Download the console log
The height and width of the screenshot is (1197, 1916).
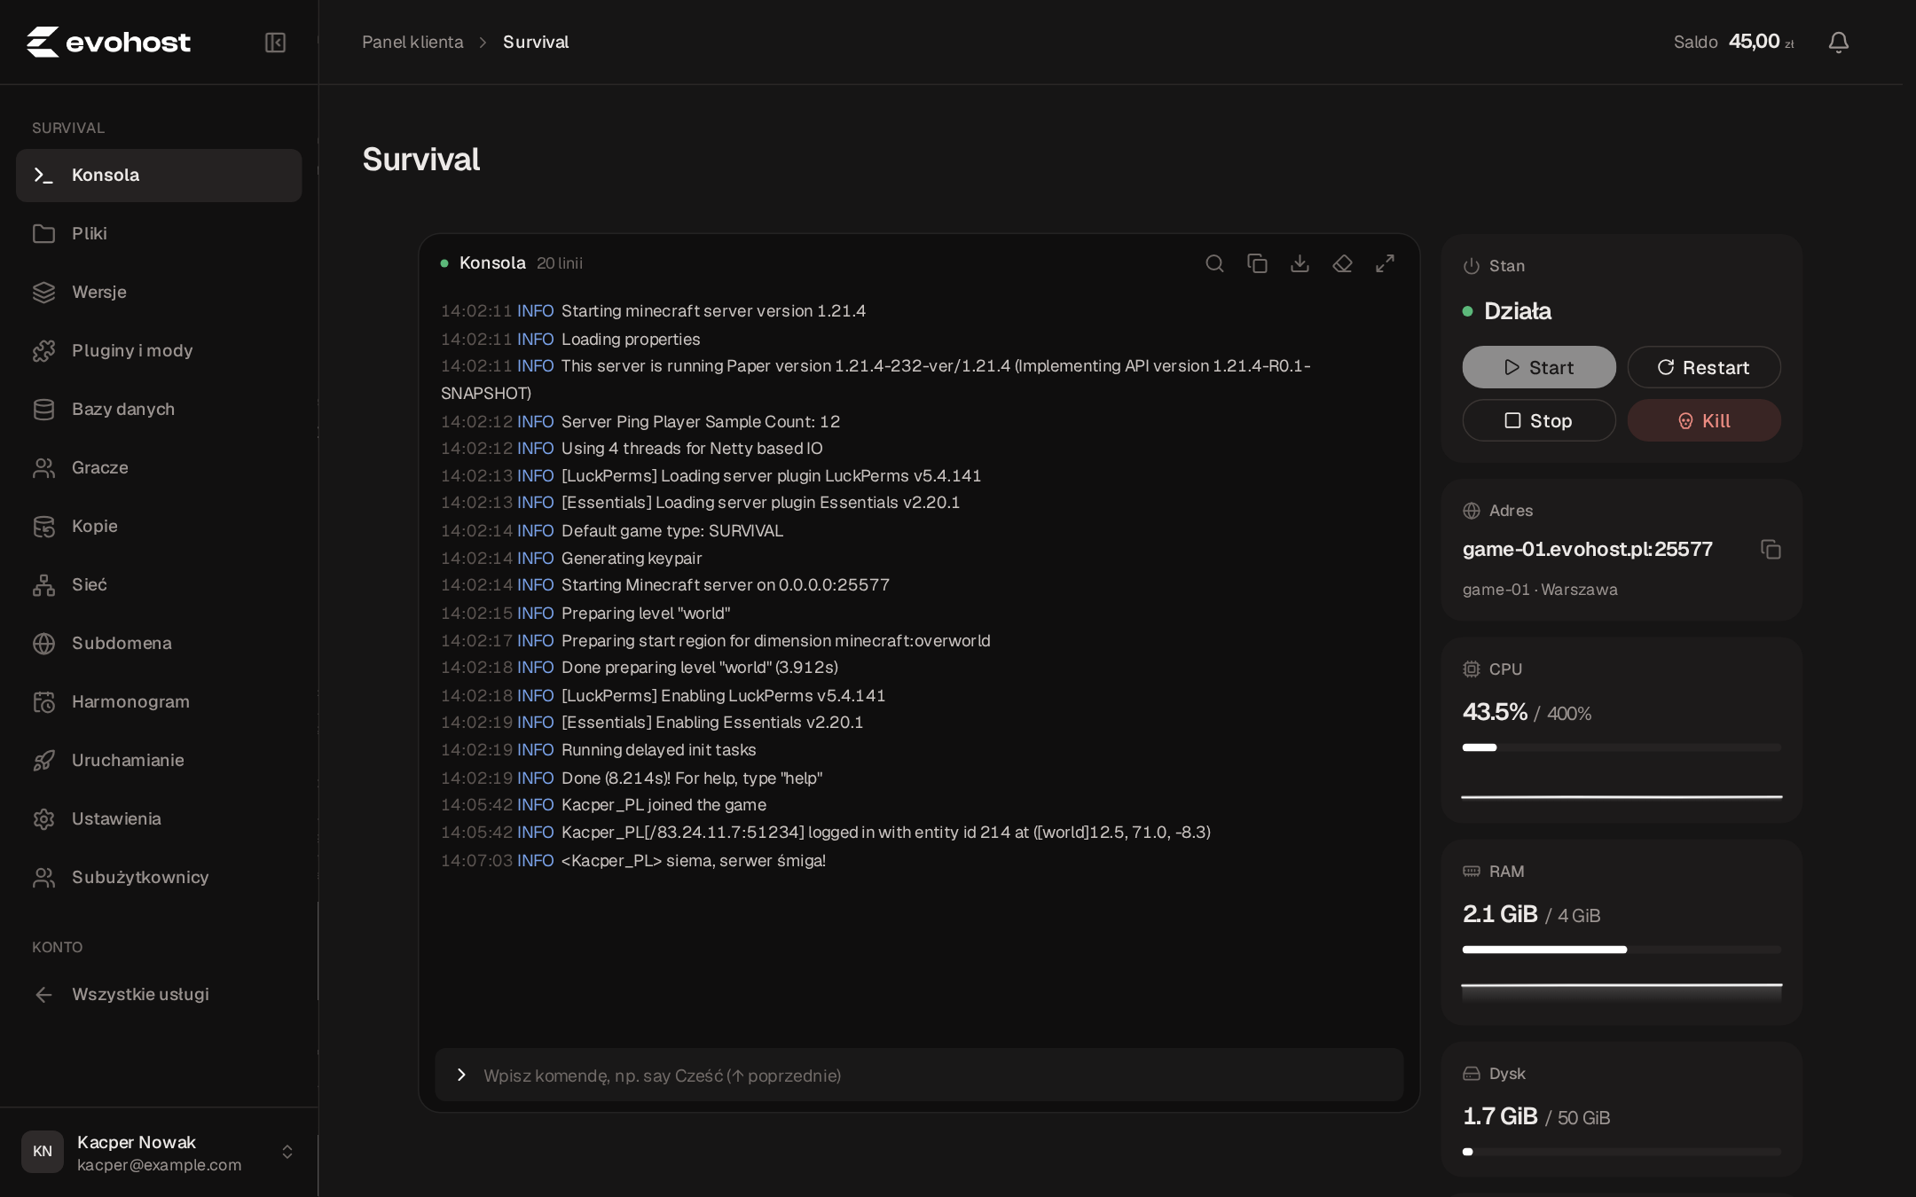click(x=1300, y=263)
